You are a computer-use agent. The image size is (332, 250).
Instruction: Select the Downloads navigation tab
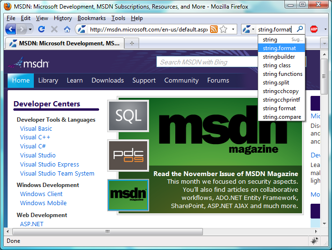[108, 80]
